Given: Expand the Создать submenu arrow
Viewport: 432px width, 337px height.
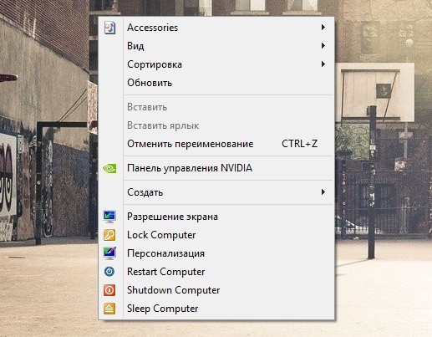Looking at the screenshot, I should tap(323, 192).
